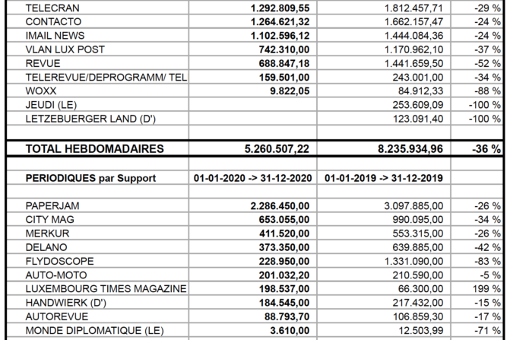The height and width of the screenshot is (340, 510).
Task: Click TELECRAN 2020 value 1.292.809,55
Action: pyautogui.click(x=280, y=8)
